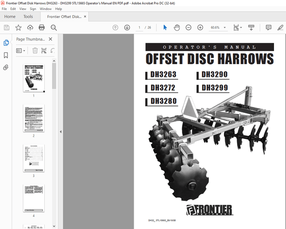Open the Bookmarks panel
The width and height of the screenshot is (286, 229).
point(6,55)
